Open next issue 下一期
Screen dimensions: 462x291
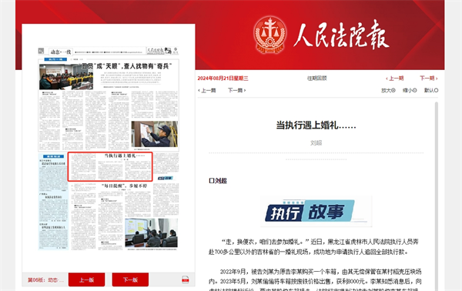pyautogui.click(x=429, y=79)
